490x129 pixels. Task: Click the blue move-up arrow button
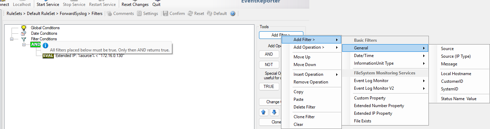[264, 112]
